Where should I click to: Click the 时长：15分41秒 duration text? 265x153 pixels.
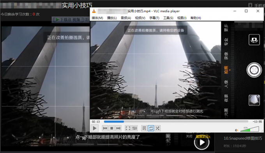point(235,146)
